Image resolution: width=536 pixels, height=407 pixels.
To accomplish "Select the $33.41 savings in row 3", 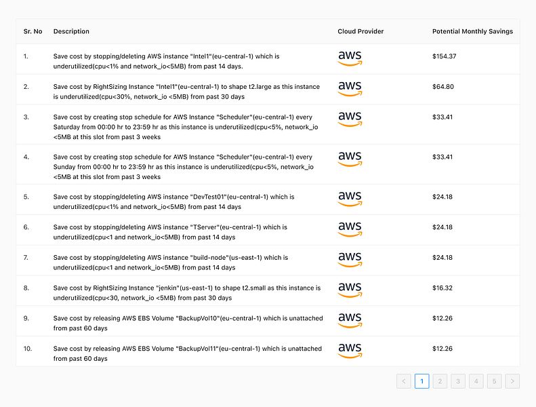I will coord(442,117).
